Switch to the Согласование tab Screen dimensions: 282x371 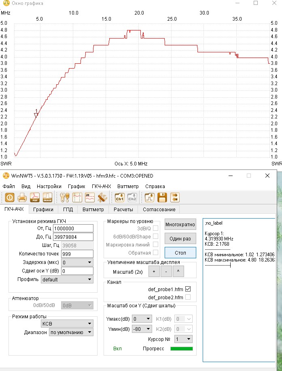point(159,209)
